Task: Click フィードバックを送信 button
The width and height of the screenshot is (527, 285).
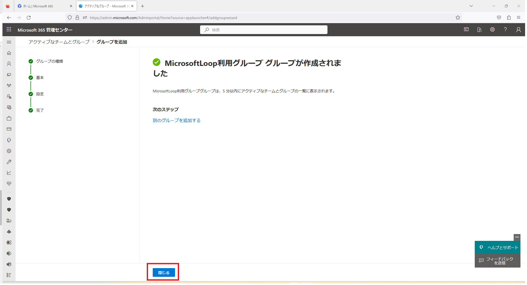Action: pos(498,261)
